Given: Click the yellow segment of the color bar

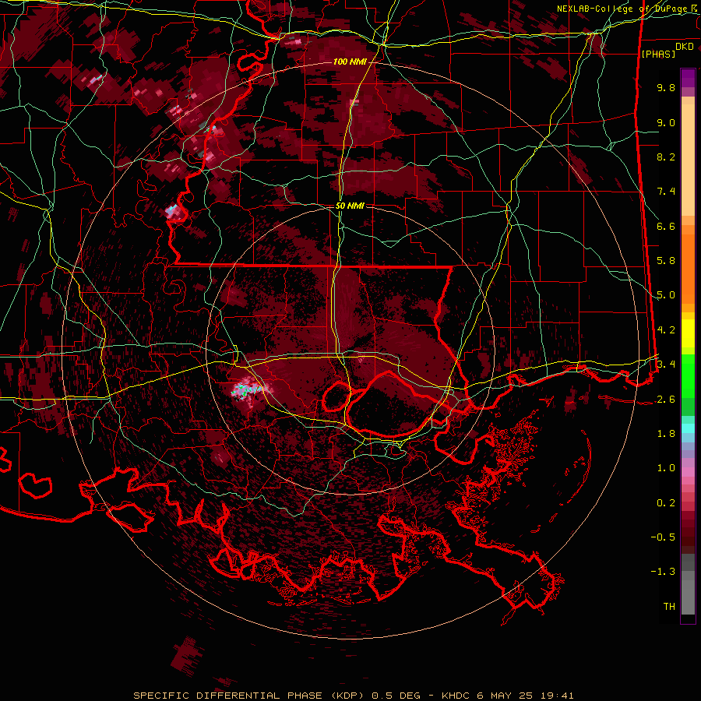Looking at the screenshot, I should point(688,333).
